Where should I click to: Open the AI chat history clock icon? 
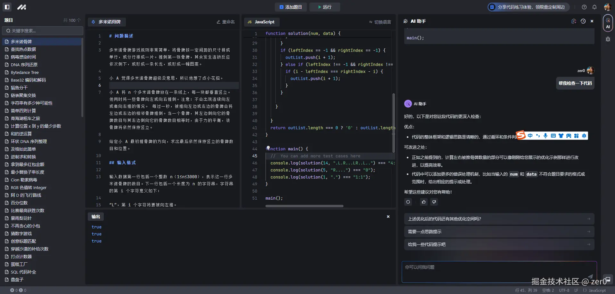pyautogui.click(x=583, y=21)
